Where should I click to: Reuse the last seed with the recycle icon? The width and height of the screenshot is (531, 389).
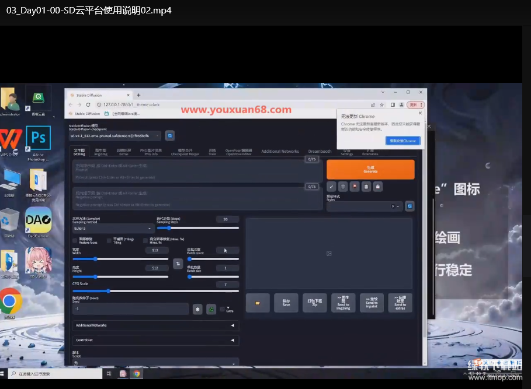pyautogui.click(x=211, y=309)
